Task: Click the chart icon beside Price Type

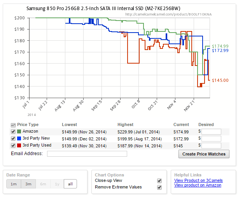Action: coord(13,125)
